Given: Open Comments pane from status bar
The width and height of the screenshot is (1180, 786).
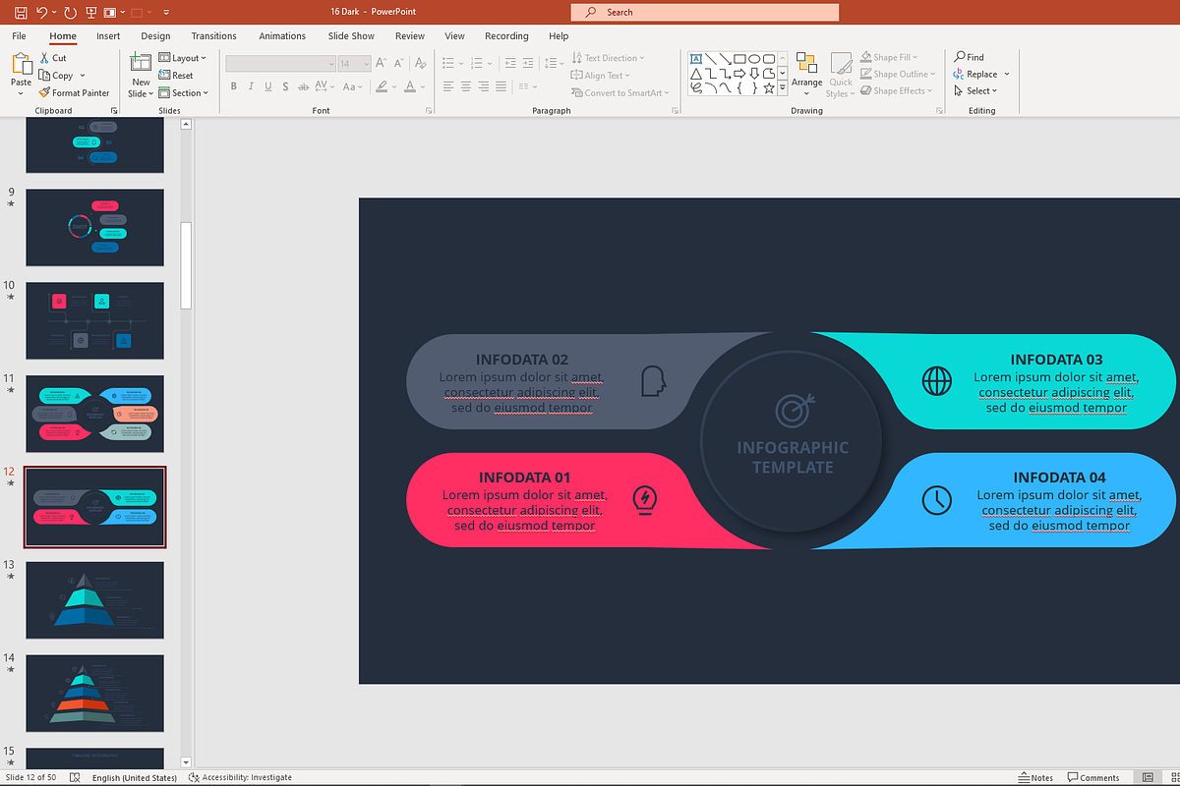Looking at the screenshot, I should [1093, 778].
